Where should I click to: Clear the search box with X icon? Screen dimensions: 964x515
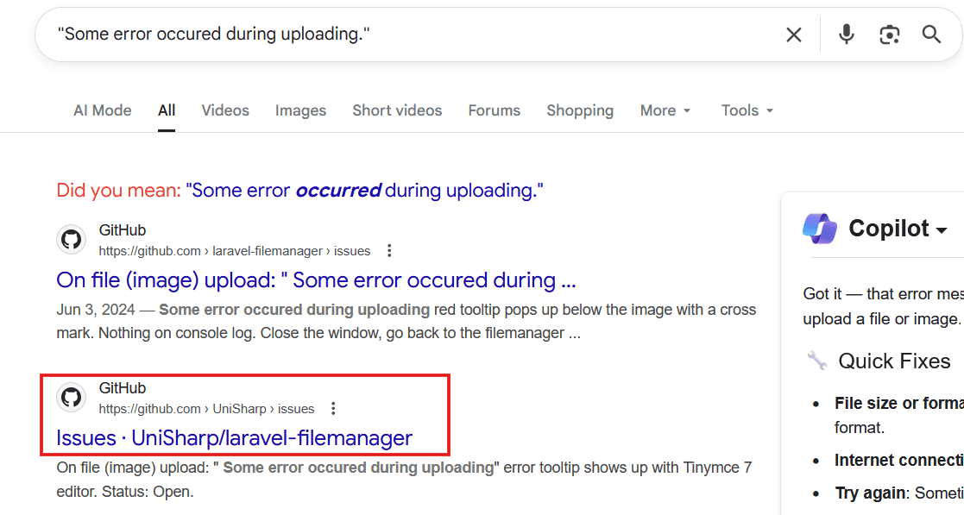click(793, 35)
